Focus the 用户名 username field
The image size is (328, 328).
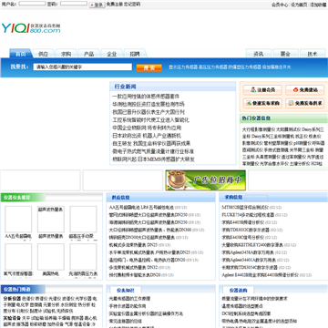(x=32, y=4)
